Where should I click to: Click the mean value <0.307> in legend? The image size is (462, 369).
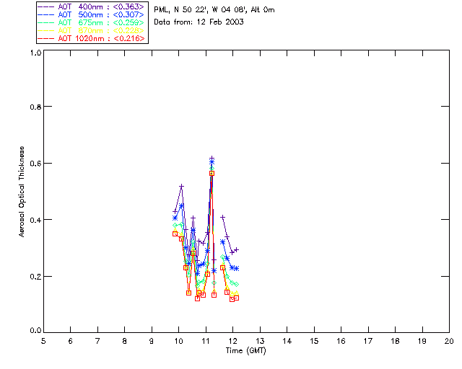coord(128,14)
